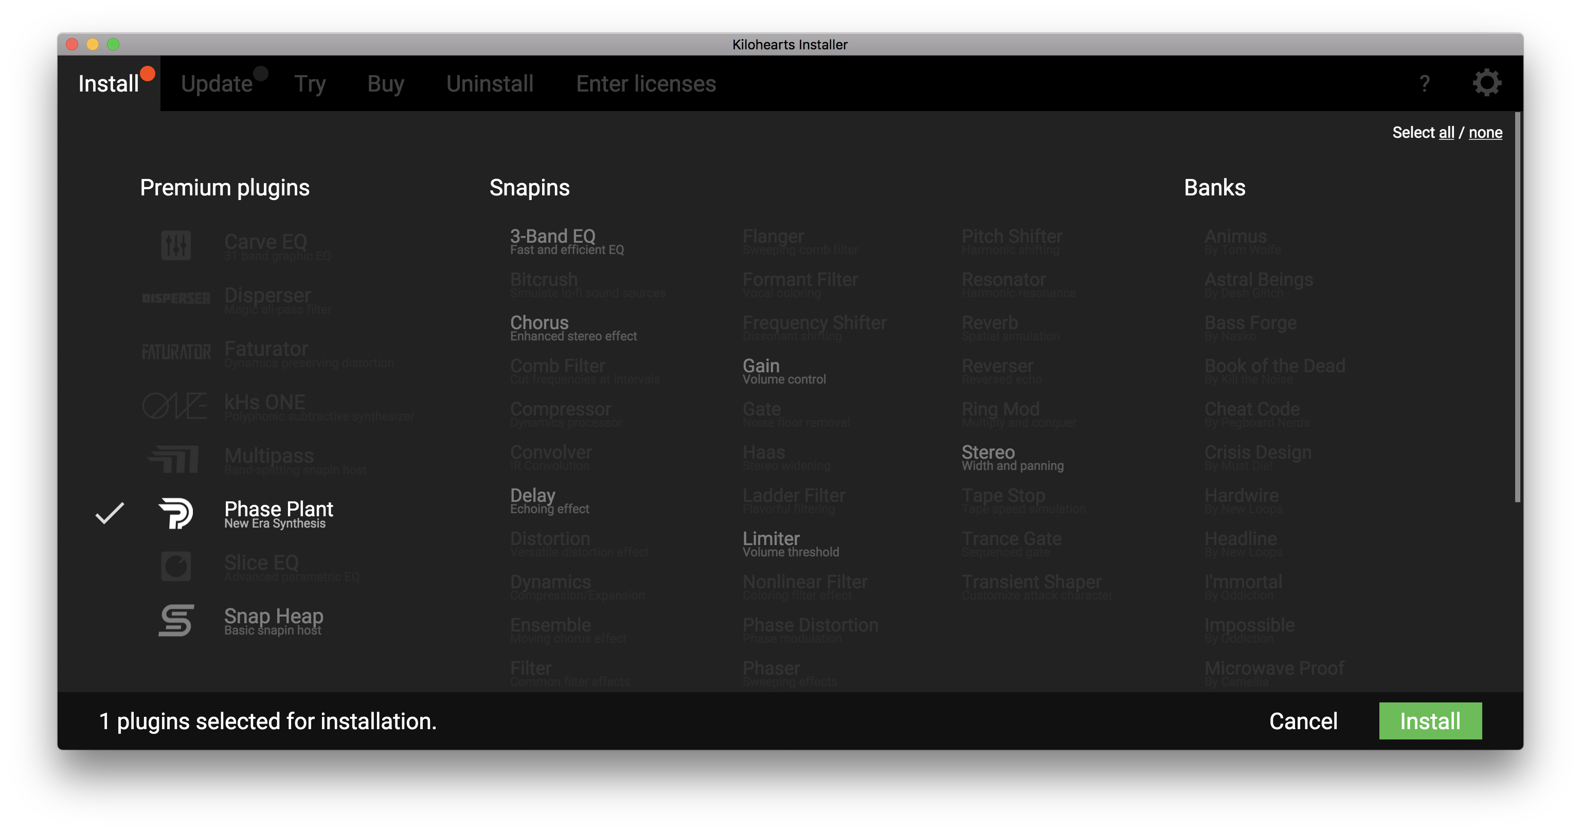Click the Snap Heap S icon

176,620
